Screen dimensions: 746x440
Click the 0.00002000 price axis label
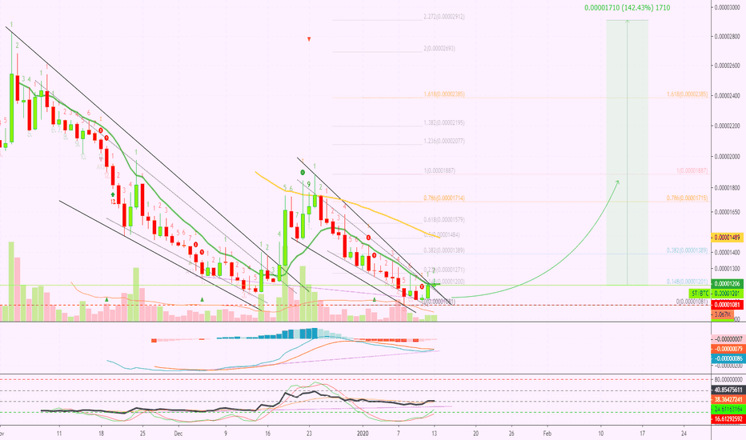(x=728, y=157)
